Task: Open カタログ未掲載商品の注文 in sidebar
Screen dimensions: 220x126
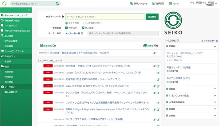Action: [16, 31]
